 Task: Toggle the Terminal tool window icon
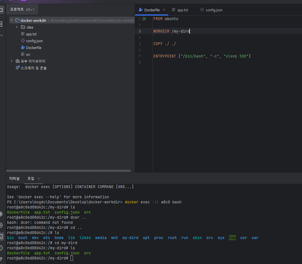[x=1, y=237]
